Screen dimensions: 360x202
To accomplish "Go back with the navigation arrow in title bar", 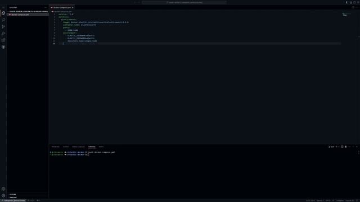I will [135, 2].
